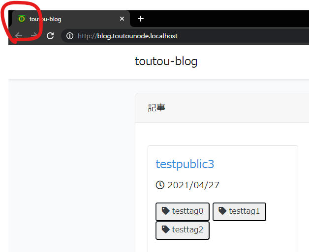Focus the address bar showing blog.toutounode.localhost

148,36
